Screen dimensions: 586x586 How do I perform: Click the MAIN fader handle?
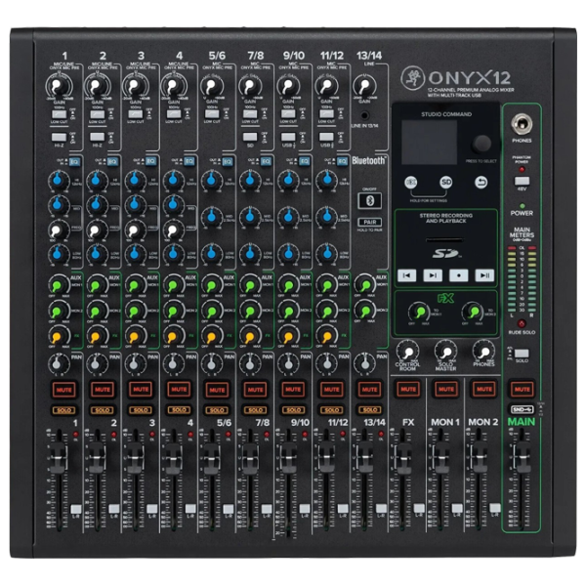coord(524,459)
